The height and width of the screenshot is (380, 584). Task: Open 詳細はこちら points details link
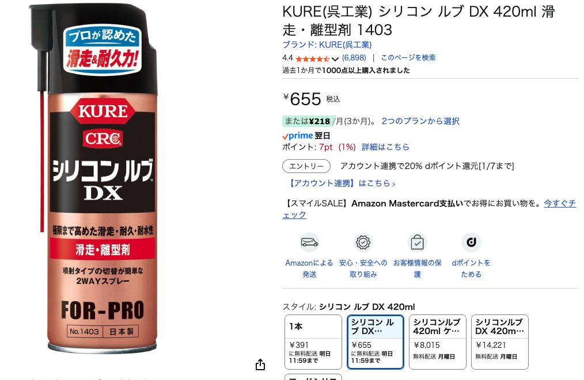pos(385,147)
